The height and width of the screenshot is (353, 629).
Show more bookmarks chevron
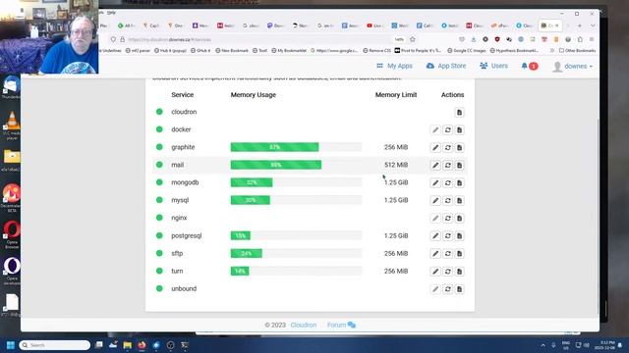552,50
